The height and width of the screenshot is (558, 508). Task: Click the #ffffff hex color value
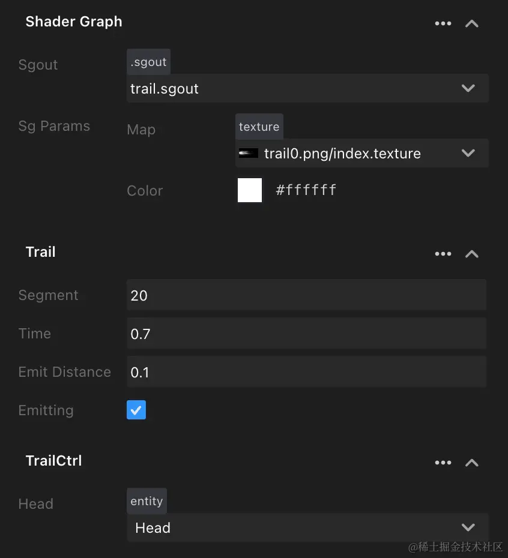click(x=306, y=190)
